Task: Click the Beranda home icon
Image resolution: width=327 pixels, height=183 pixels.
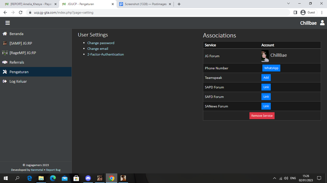Action: (5, 34)
